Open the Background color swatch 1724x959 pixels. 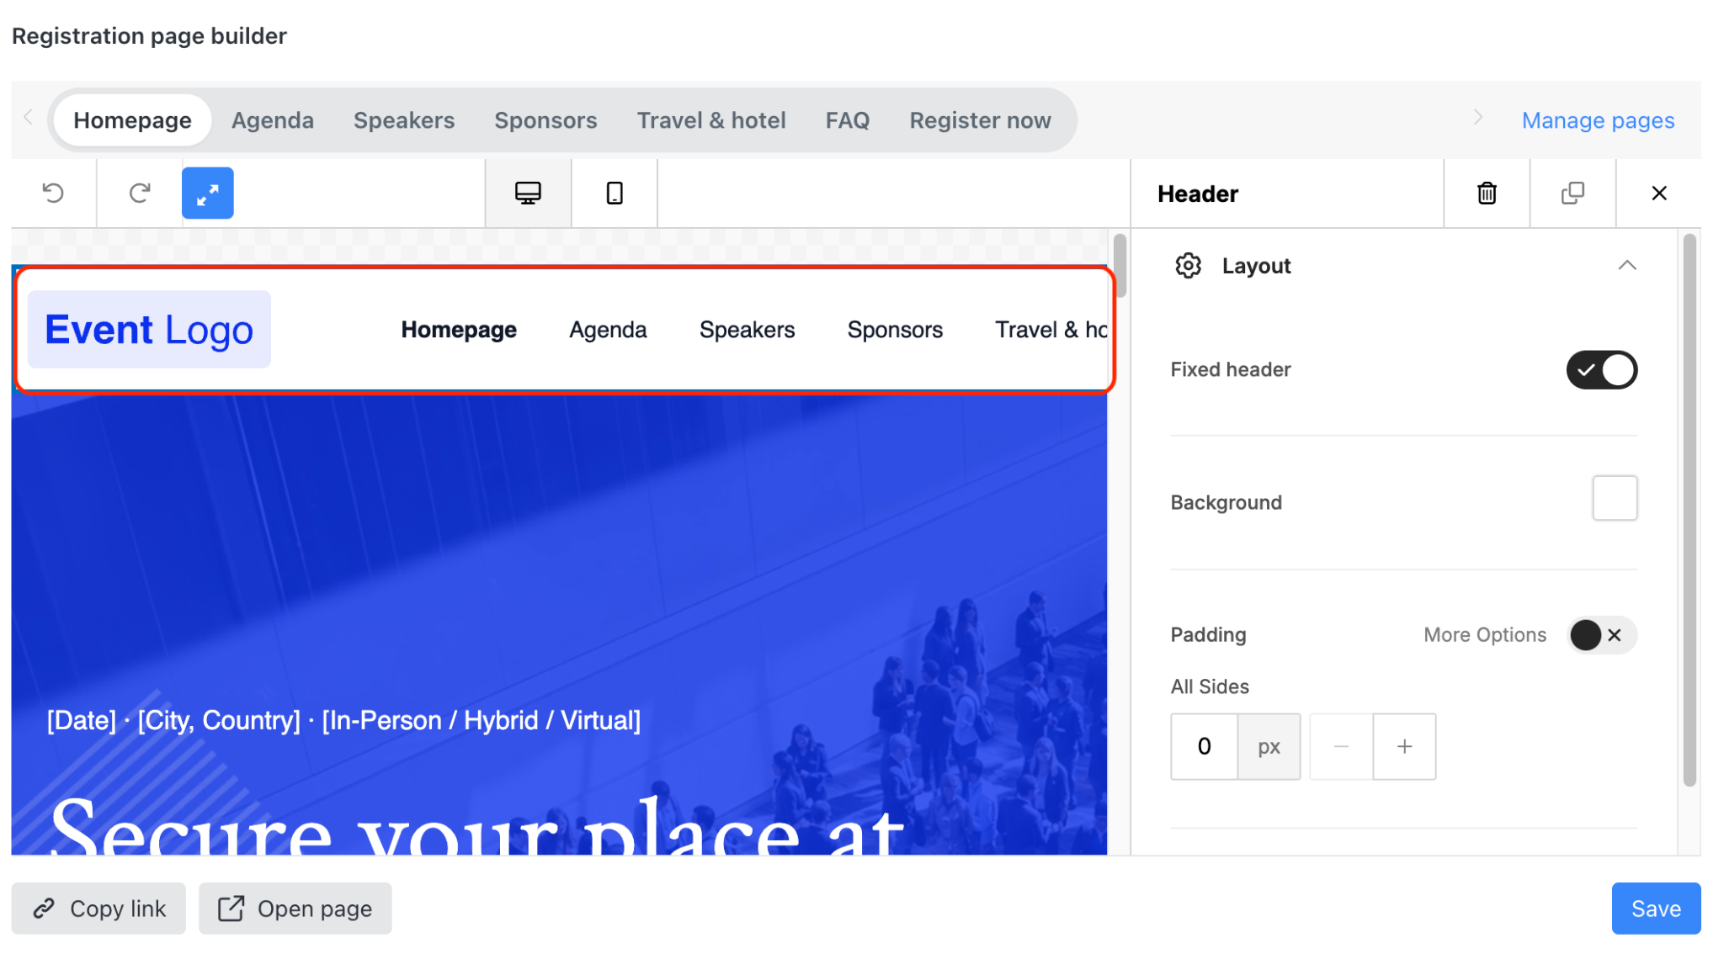[1615, 498]
